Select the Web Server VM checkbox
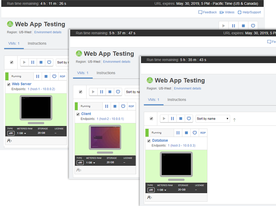The height and width of the screenshot is (206, 276). 8,84
